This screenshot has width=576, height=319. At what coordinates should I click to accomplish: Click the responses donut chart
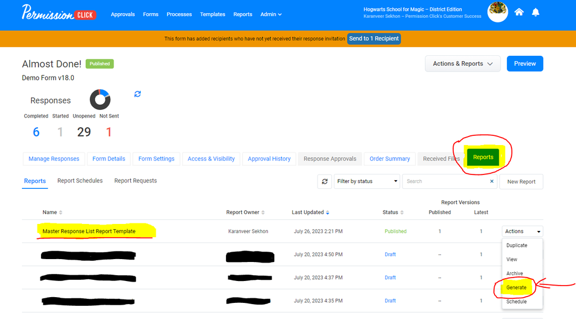[100, 100]
